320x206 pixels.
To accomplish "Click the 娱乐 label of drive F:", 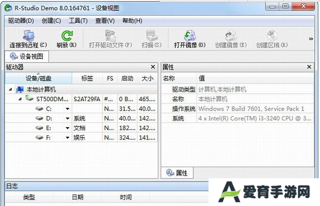I will [x=79, y=138].
